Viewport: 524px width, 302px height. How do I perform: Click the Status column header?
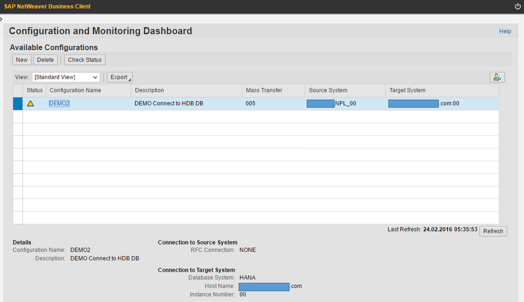34,90
